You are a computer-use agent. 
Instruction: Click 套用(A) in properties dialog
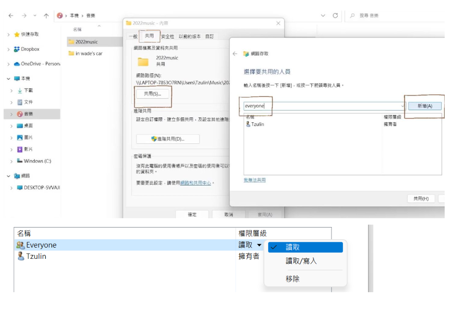265,214
